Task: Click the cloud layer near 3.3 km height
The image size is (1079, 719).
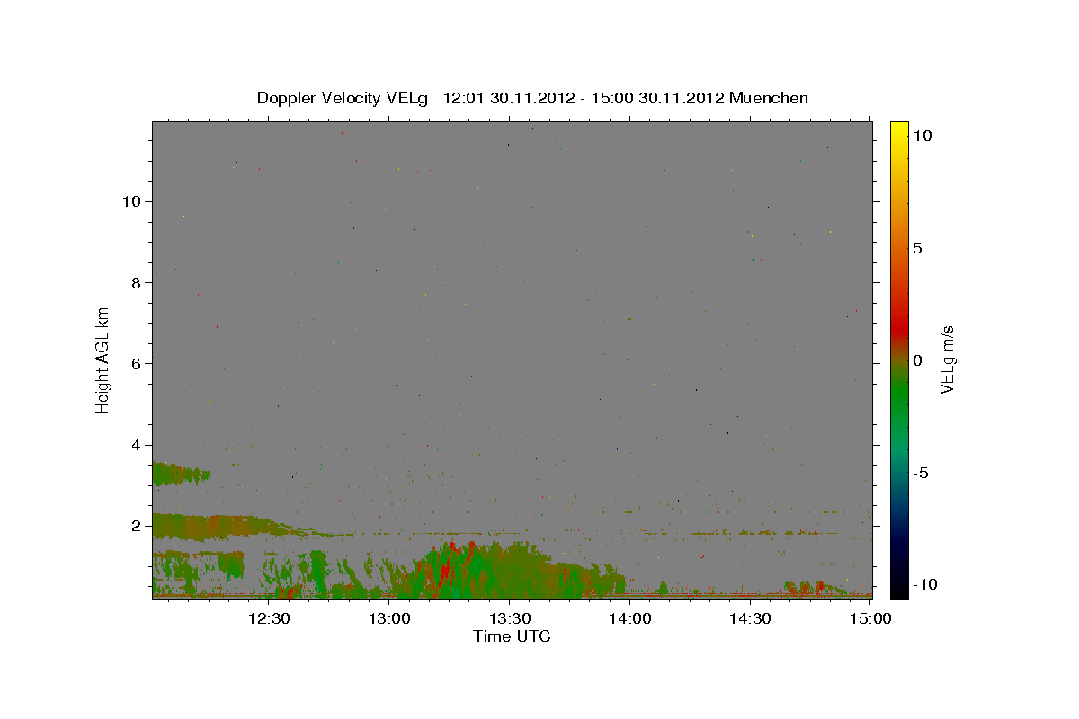Action: click(180, 473)
